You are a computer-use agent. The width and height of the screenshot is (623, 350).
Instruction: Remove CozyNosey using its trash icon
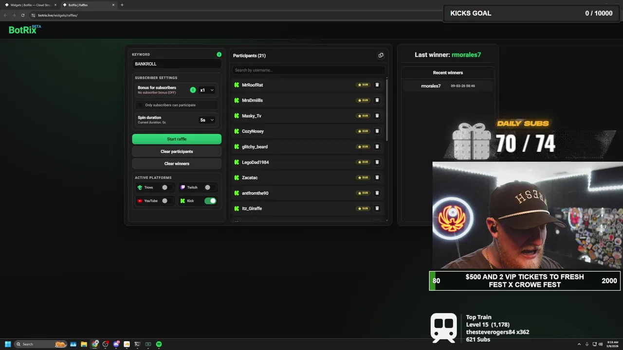[377, 131]
